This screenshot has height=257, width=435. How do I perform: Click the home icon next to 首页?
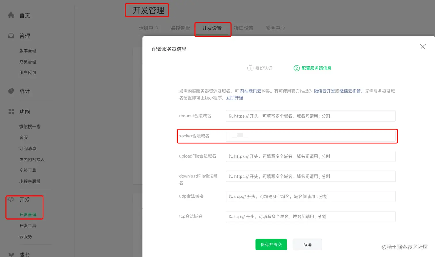(x=11, y=15)
